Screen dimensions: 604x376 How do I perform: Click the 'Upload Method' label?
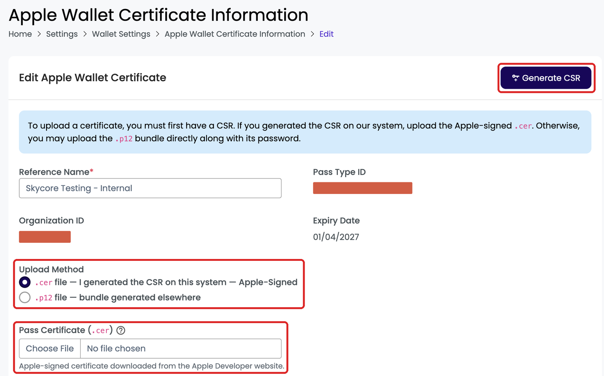tap(51, 270)
